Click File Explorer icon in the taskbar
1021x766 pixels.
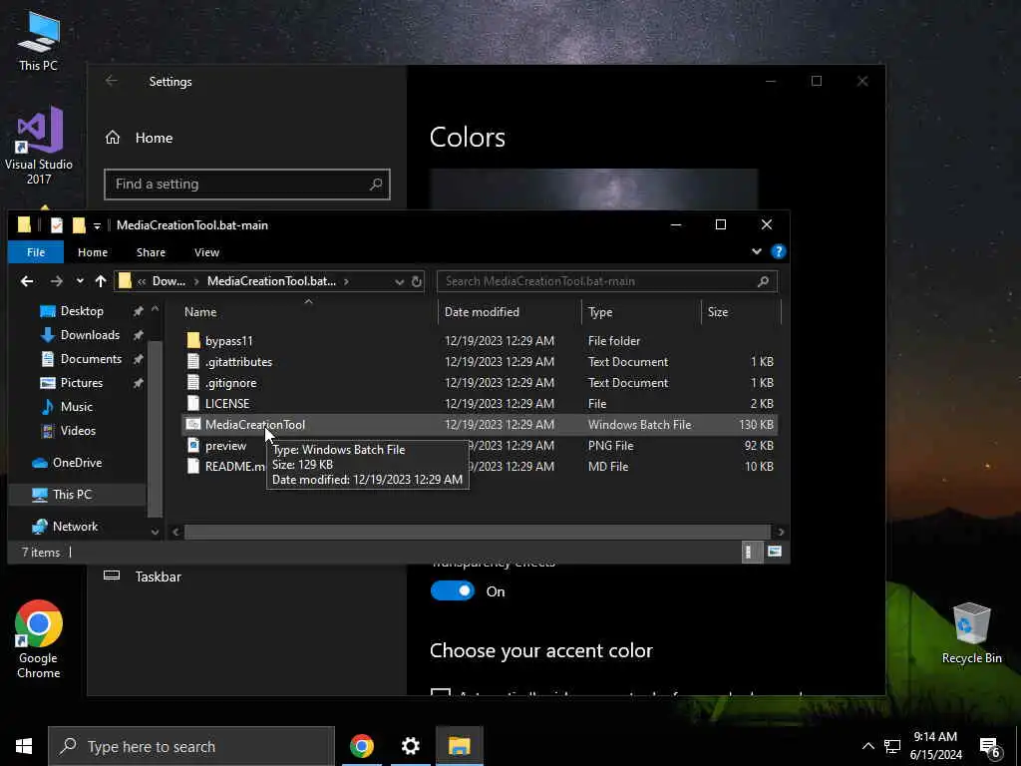click(x=459, y=746)
